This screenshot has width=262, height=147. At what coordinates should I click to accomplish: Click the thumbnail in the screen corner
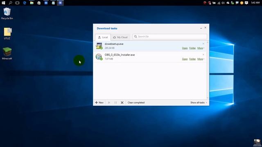click(x=257, y=143)
